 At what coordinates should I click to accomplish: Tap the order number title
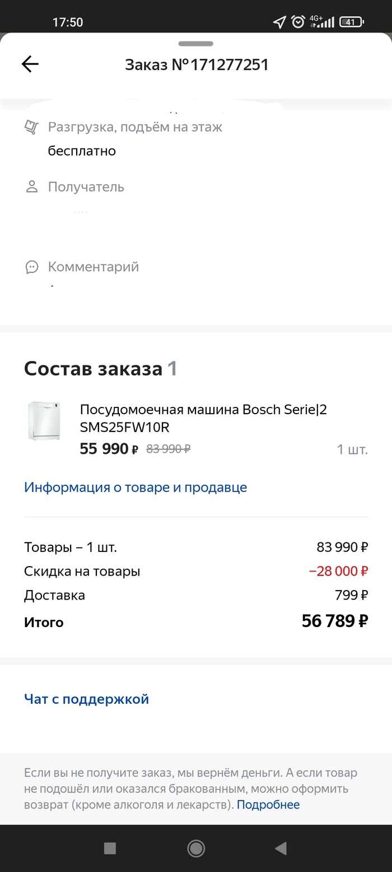[x=197, y=65]
